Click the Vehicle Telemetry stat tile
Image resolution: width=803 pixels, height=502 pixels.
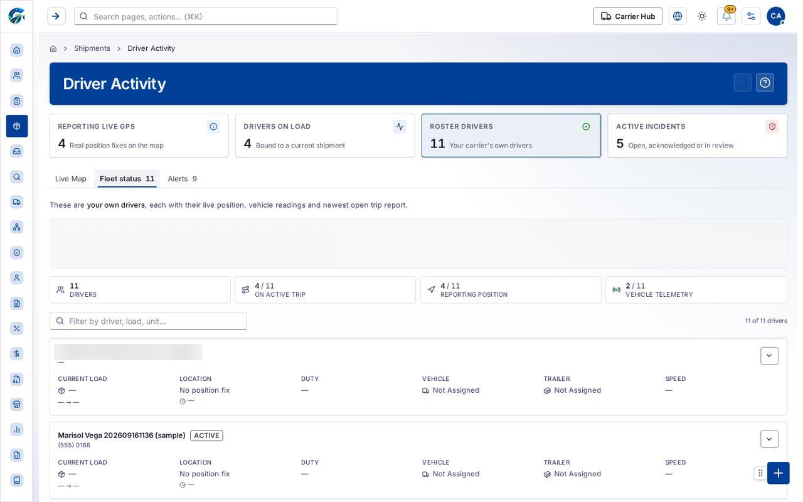point(696,290)
